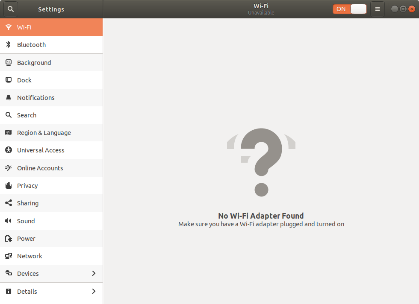Screen dimensions: 419x304
Task: Select the Search settings entry
Action: click(x=51, y=115)
